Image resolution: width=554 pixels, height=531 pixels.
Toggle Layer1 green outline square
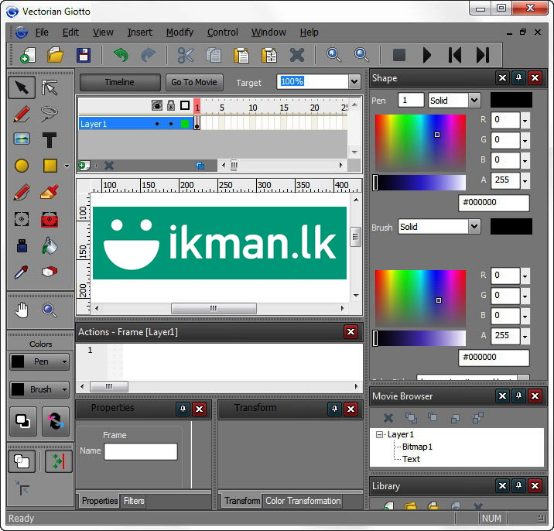tap(185, 124)
